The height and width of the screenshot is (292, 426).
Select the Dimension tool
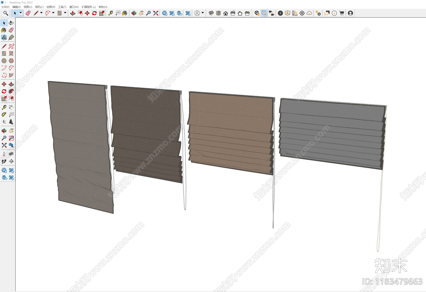(x=11, y=107)
